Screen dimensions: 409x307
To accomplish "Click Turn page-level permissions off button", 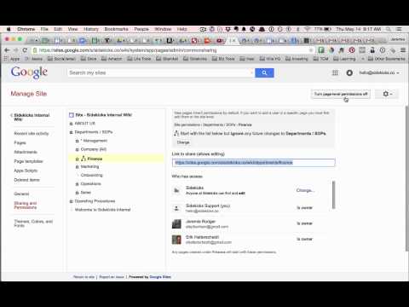I will 341,94.
